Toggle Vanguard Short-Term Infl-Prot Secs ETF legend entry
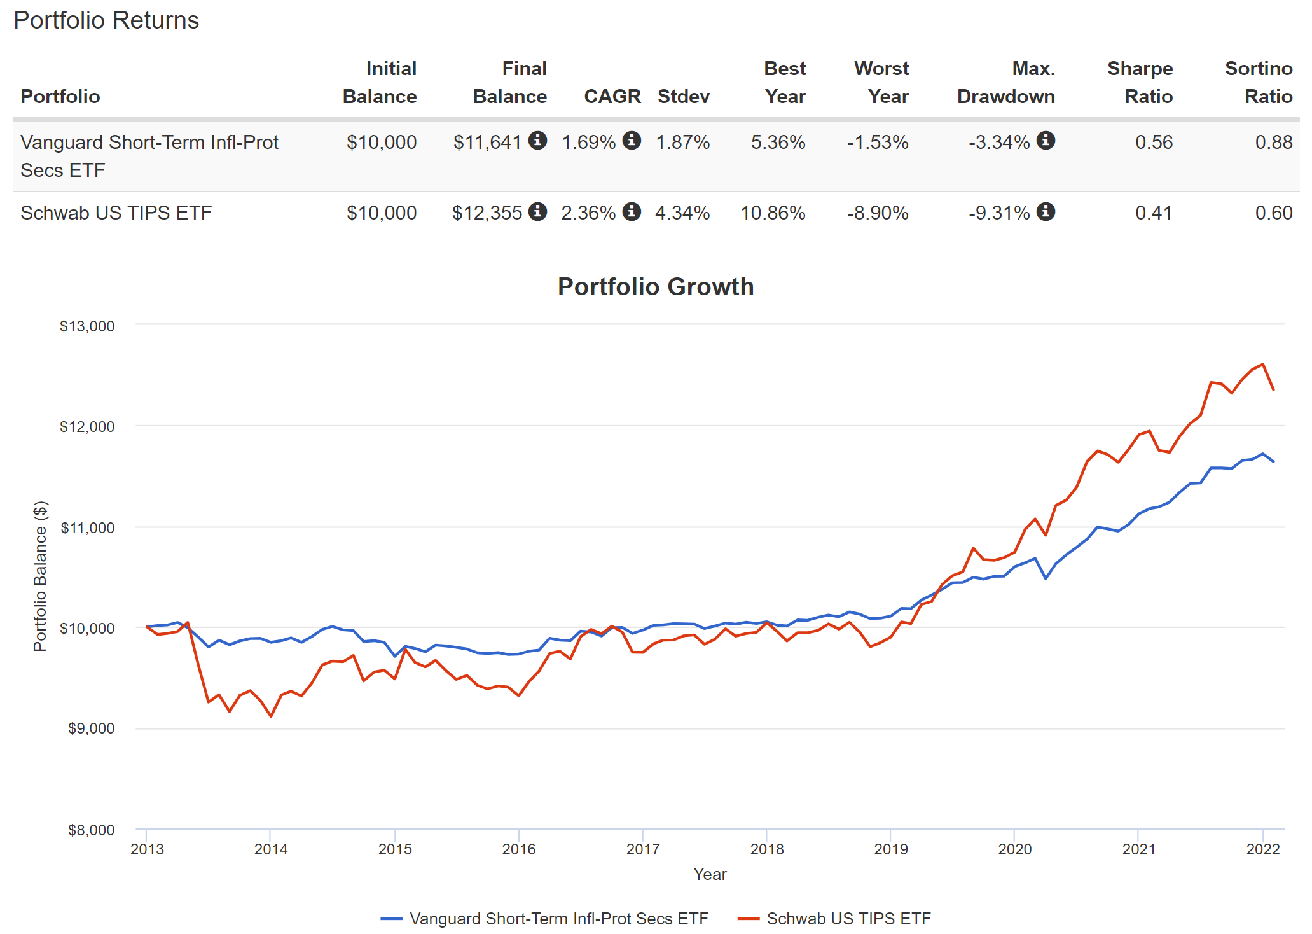The image size is (1312, 934). (x=544, y=919)
